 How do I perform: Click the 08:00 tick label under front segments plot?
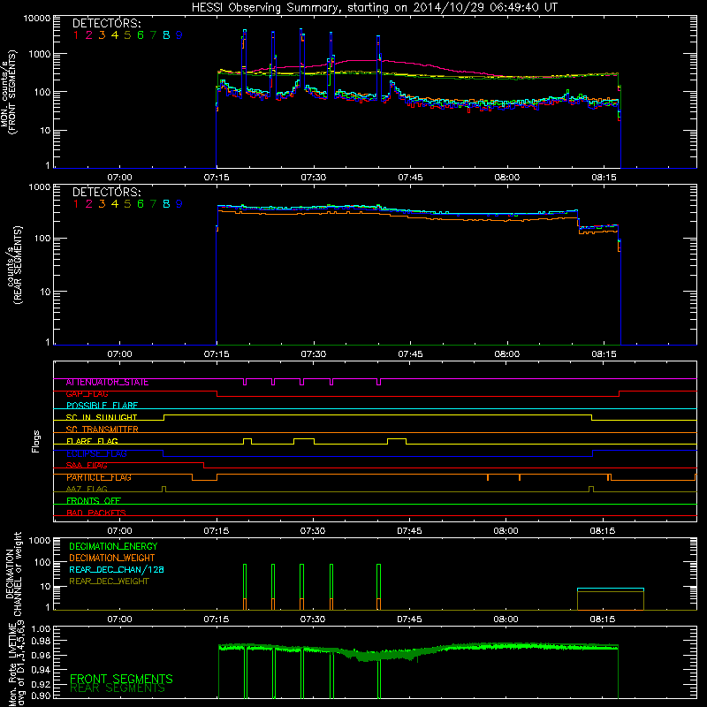[506, 178]
